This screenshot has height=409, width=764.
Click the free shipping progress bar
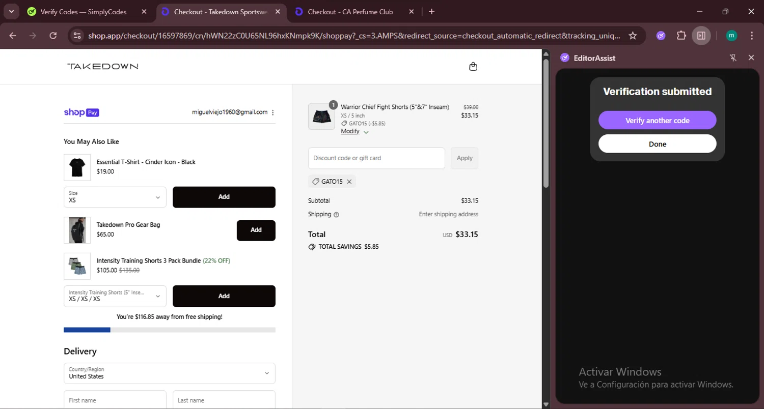(x=170, y=330)
